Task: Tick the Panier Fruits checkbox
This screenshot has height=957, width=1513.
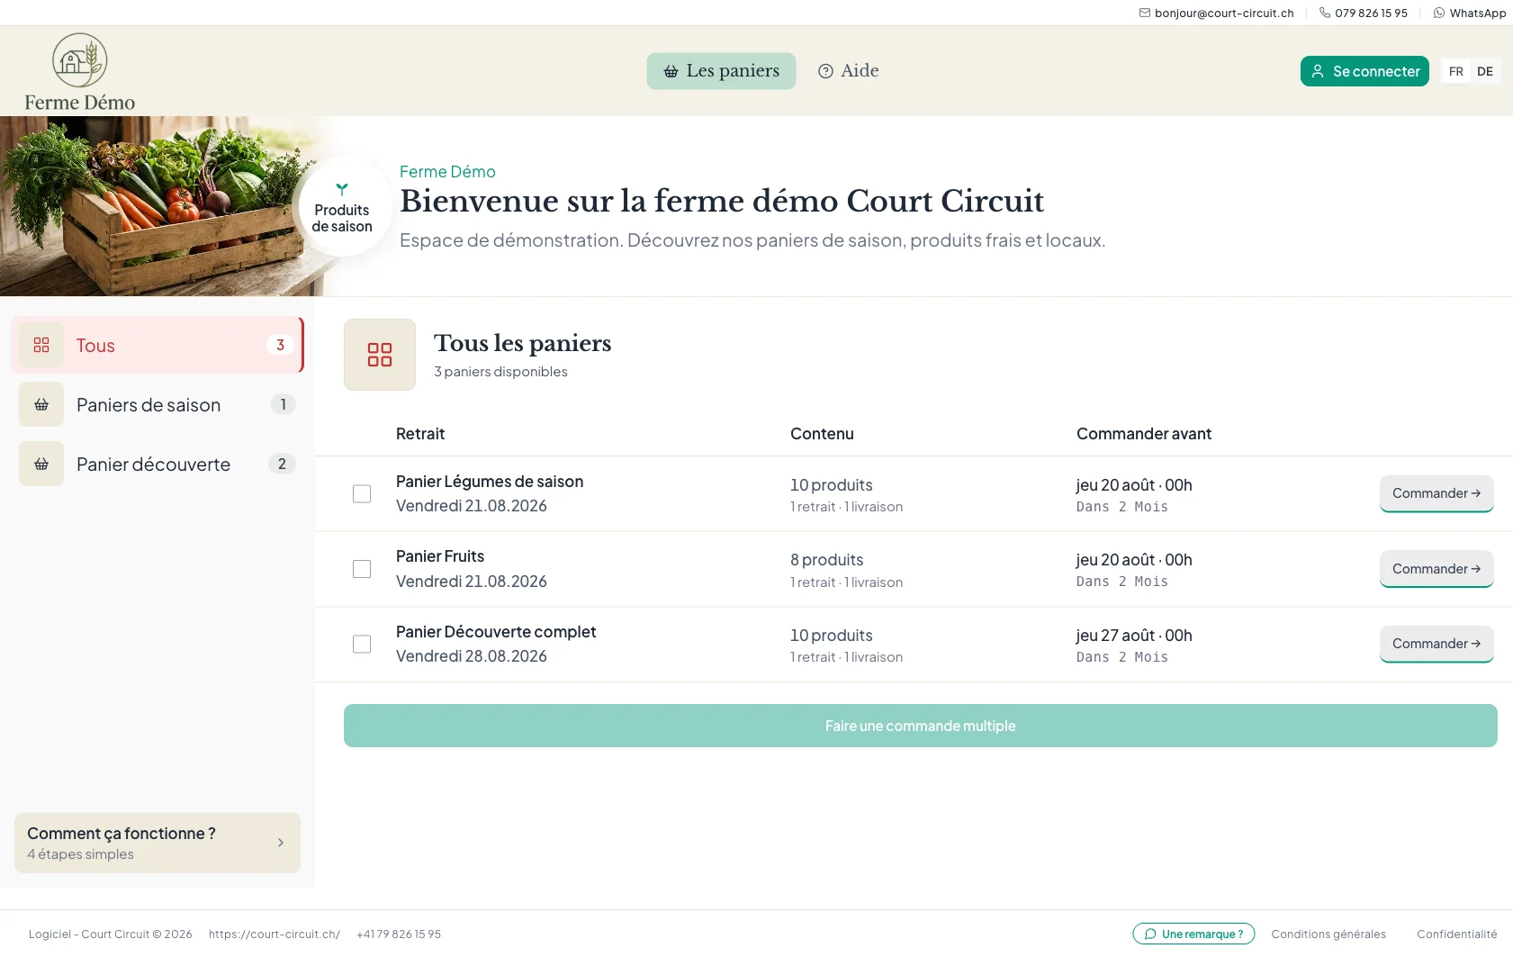Action: pyautogui.click(x=362, y=569)
